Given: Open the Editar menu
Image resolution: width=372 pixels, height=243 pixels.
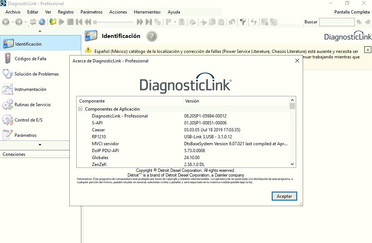Looking at the screenshot, I should (33, 12).
